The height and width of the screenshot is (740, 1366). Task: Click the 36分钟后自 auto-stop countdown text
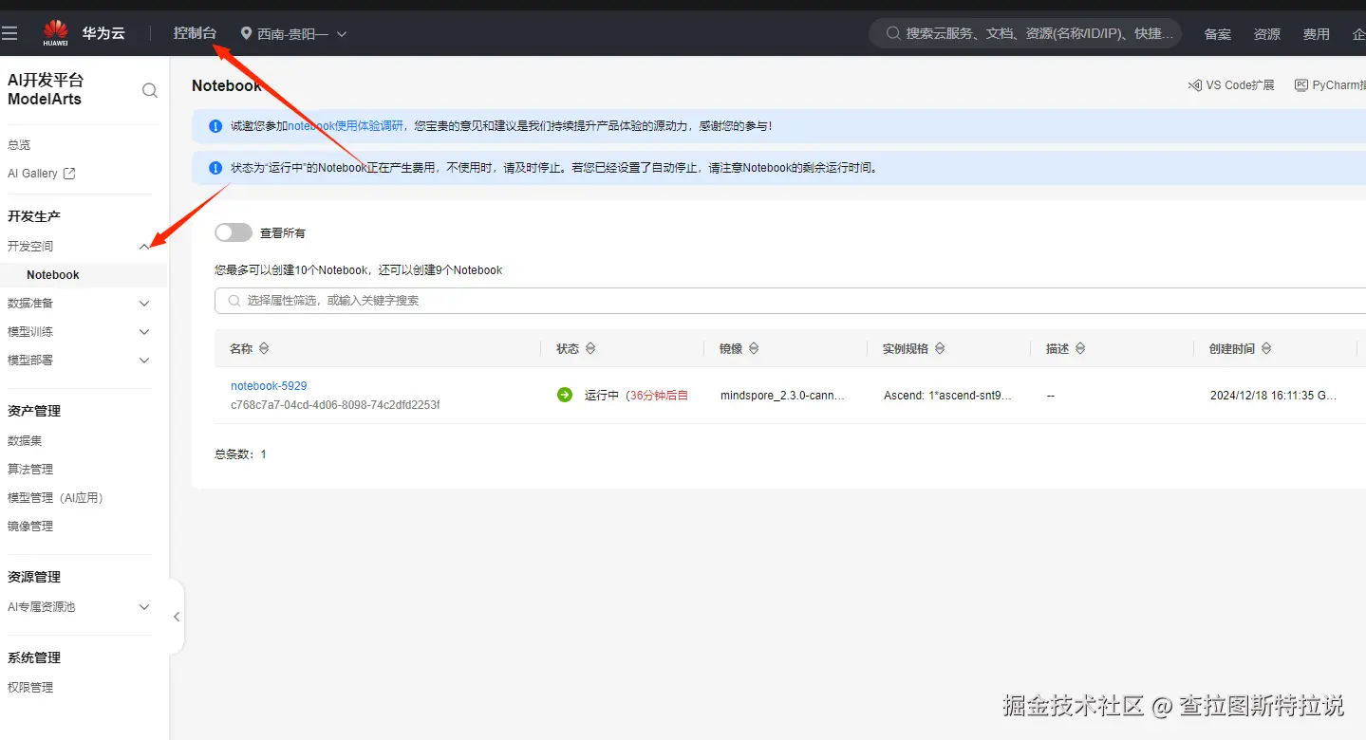657,396
